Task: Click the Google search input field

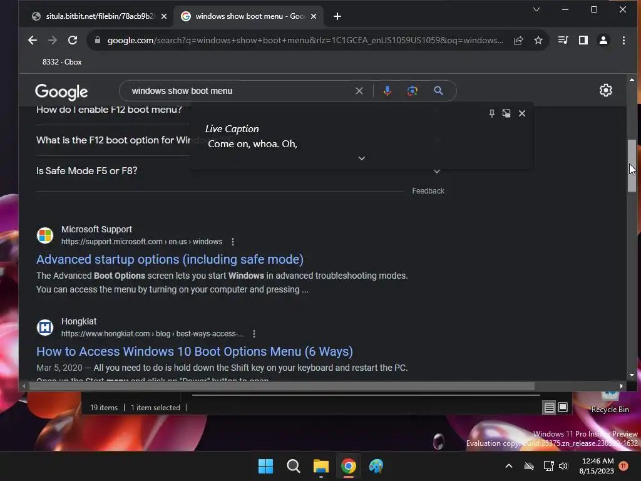Action: point(241,91)
